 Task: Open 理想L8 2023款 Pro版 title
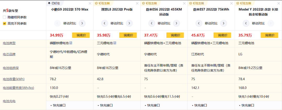pos(117,9)
